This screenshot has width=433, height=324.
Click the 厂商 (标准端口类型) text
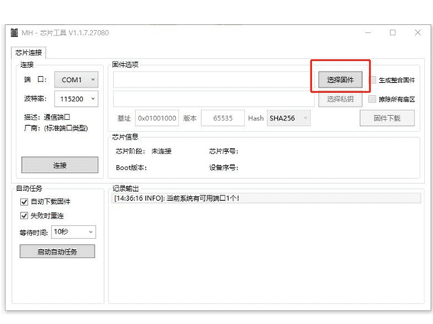(x=56, y=128)
